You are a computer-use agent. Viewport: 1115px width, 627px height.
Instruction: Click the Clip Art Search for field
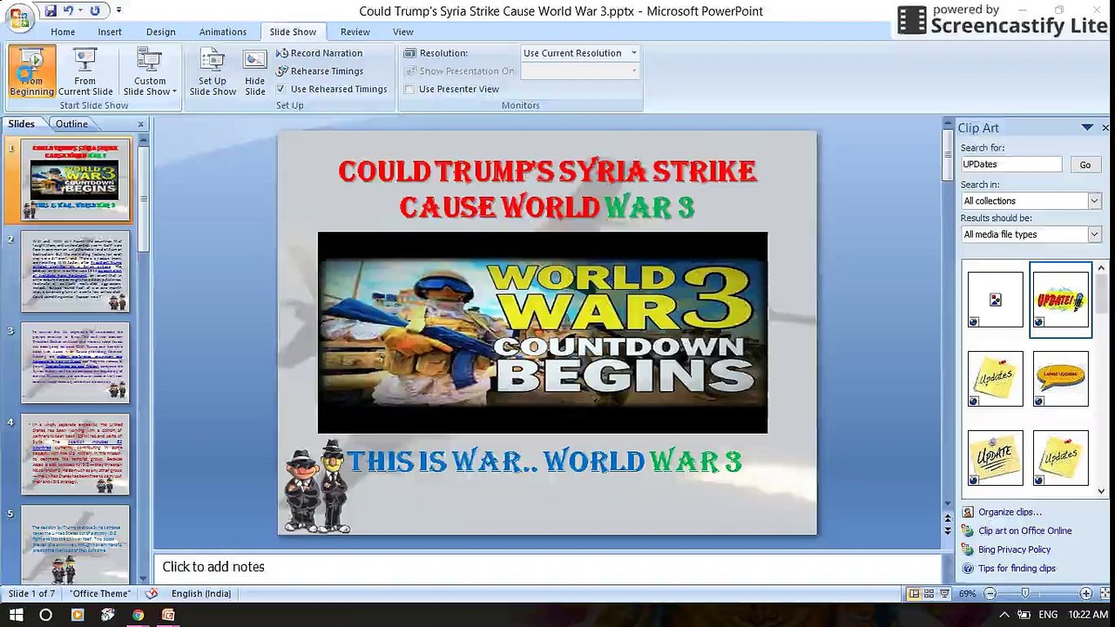1011,165
